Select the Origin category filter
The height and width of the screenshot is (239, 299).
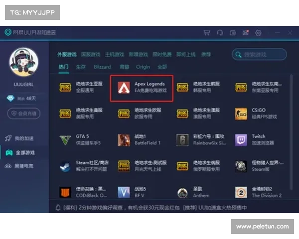pos(143,67)
